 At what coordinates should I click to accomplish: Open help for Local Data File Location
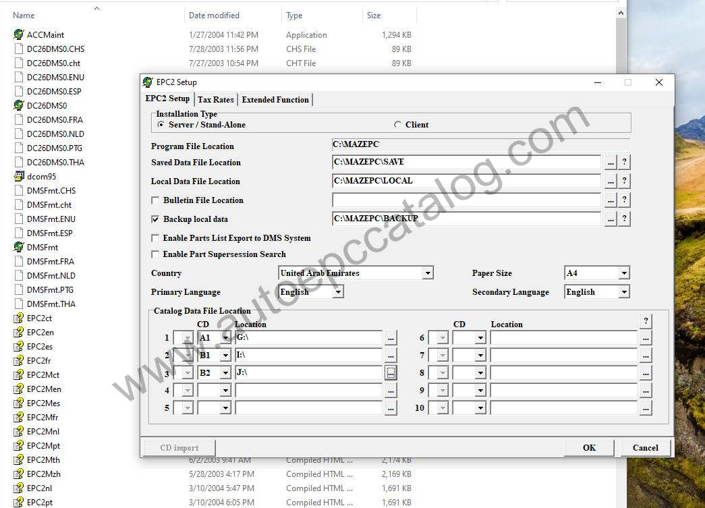pos(624,181)
